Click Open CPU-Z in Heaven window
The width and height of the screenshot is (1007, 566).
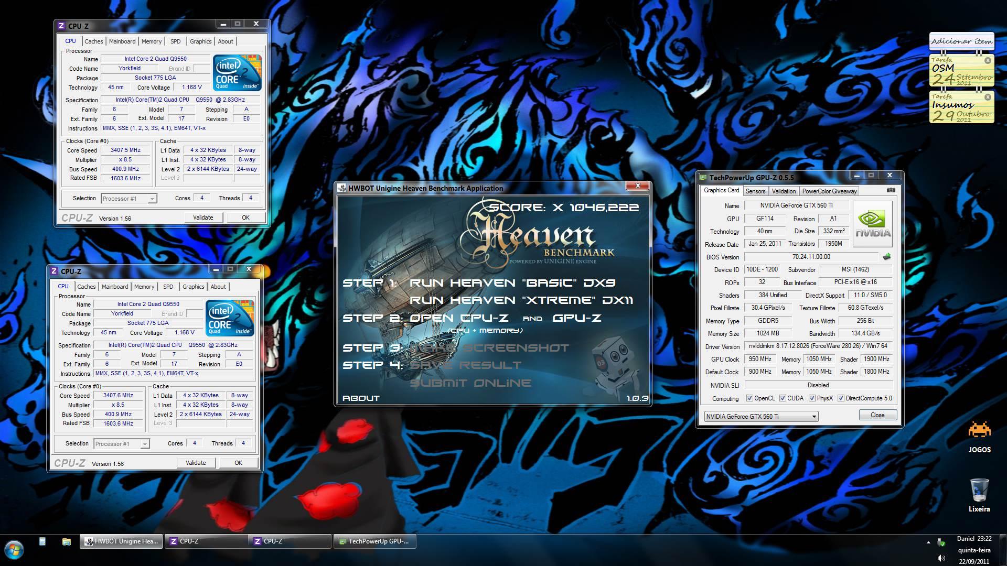pyautogui.click(x=459, y=318)
